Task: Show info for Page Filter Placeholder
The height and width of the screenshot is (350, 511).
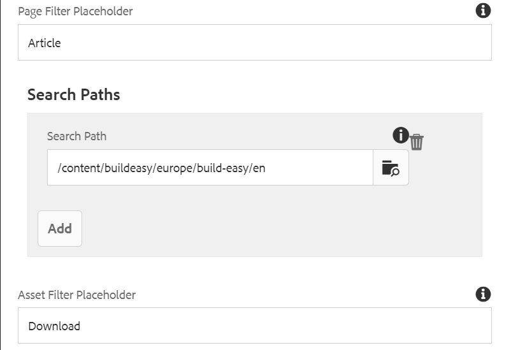Action: pyautogui.click(x=483, y=10)
